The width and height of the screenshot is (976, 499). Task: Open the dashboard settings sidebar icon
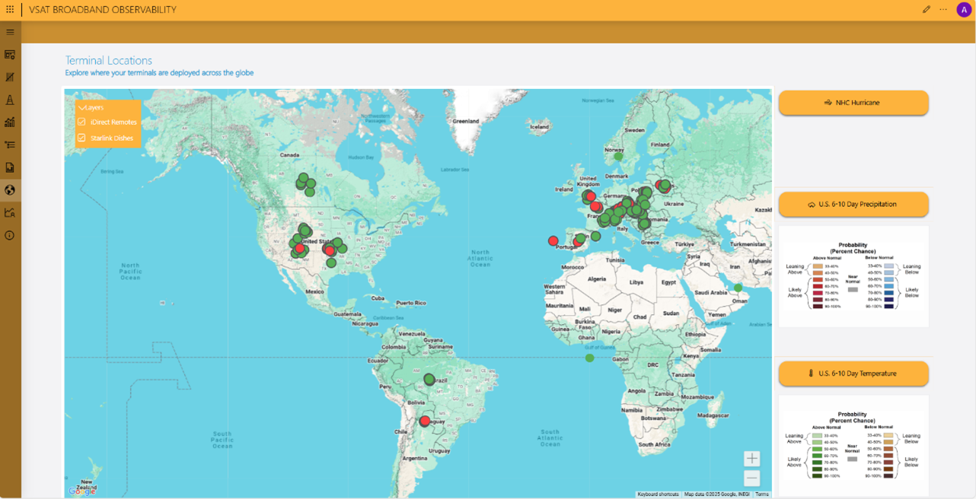click(10, 55)
